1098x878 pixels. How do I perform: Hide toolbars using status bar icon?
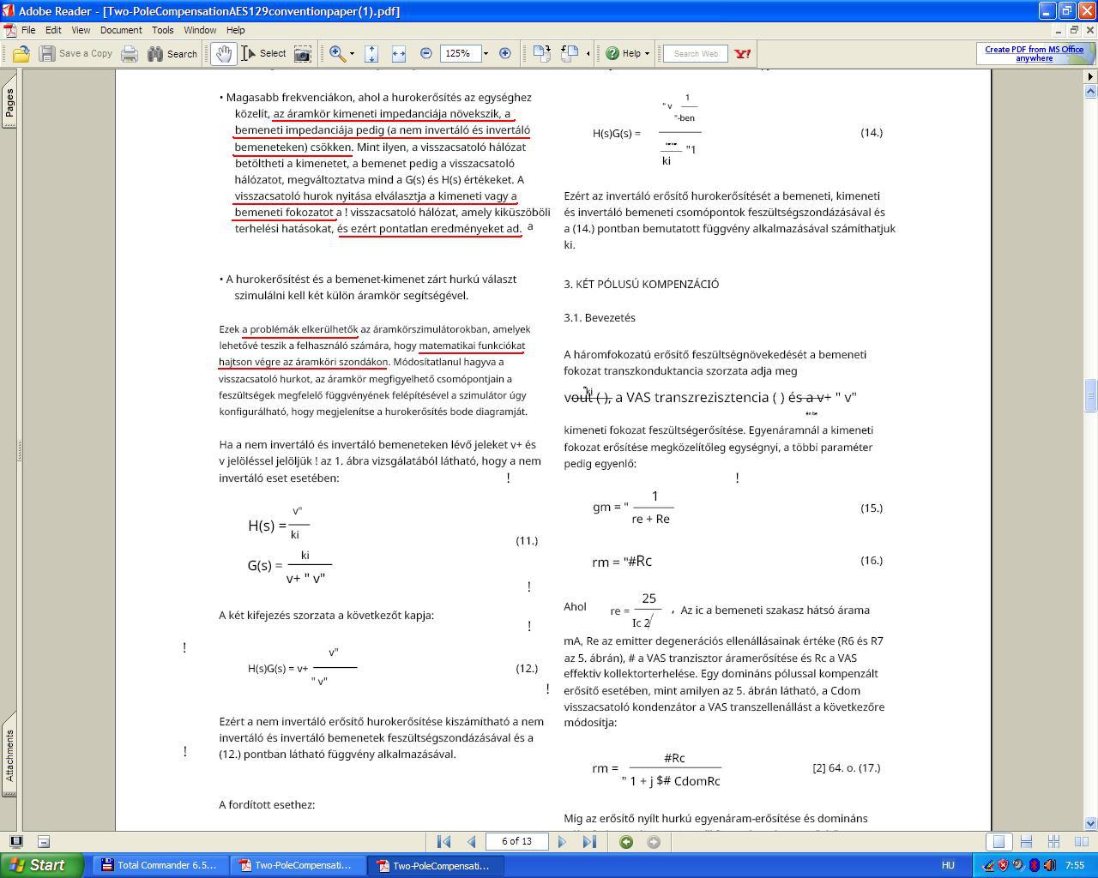[44, 842]
